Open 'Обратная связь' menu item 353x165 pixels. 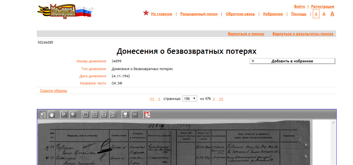pos(240,14)
